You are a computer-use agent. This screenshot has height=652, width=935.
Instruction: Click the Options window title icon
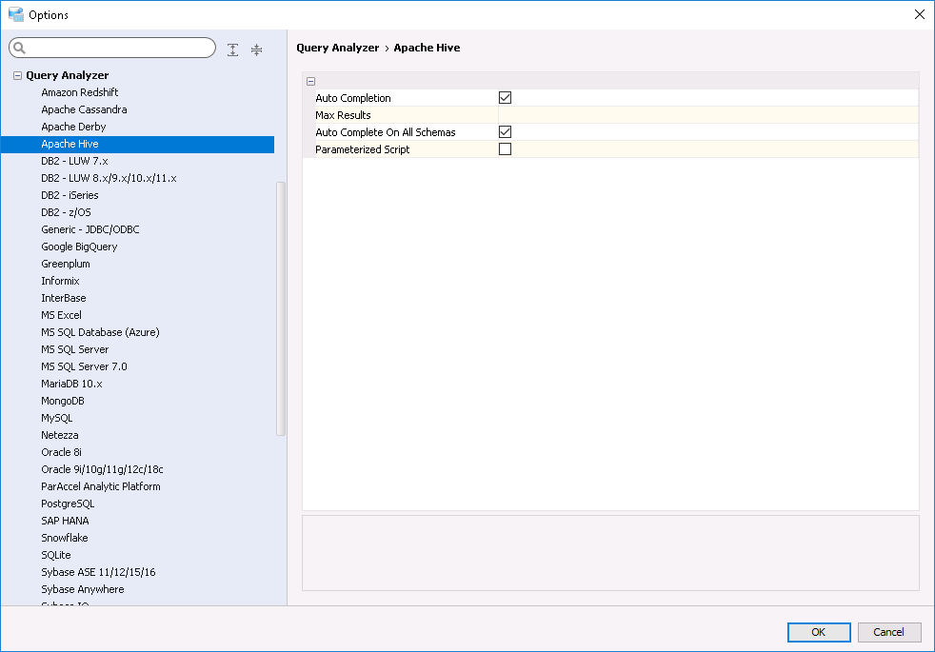click(x=15, y=14)
